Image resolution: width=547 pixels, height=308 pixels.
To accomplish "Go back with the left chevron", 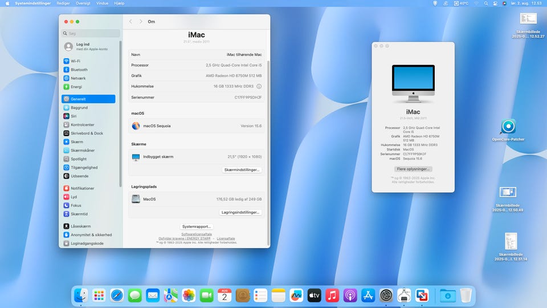I will (130, 22).
